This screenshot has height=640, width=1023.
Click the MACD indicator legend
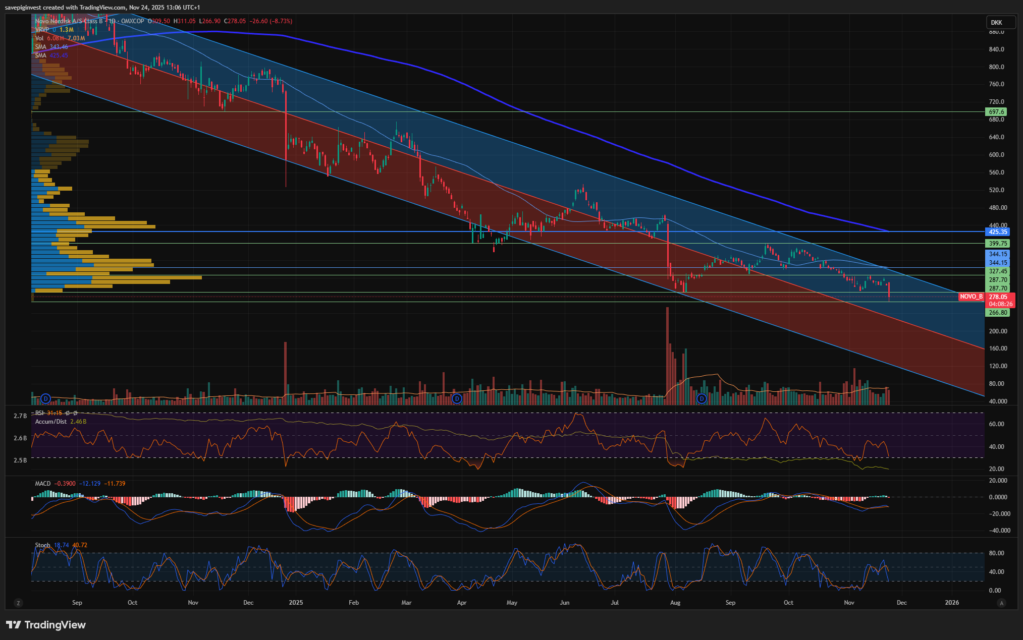(43, 484)
